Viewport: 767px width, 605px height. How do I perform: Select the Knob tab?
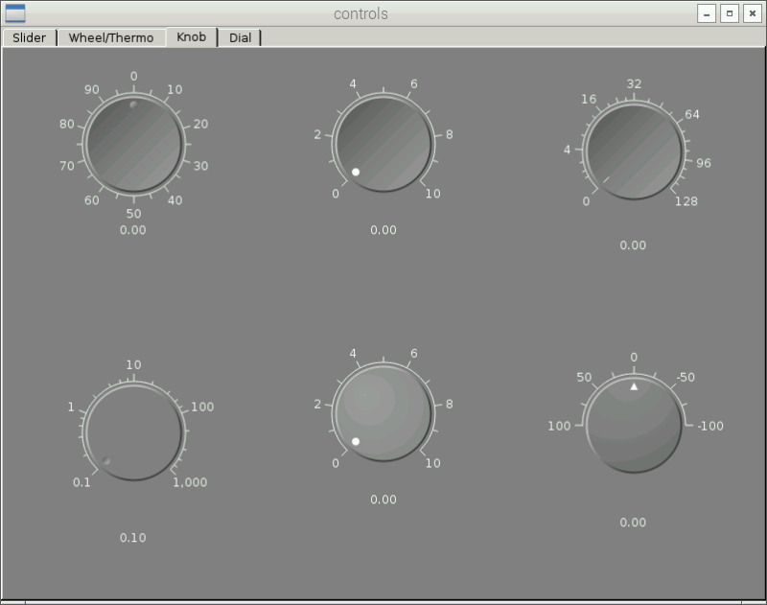(191, 36)
